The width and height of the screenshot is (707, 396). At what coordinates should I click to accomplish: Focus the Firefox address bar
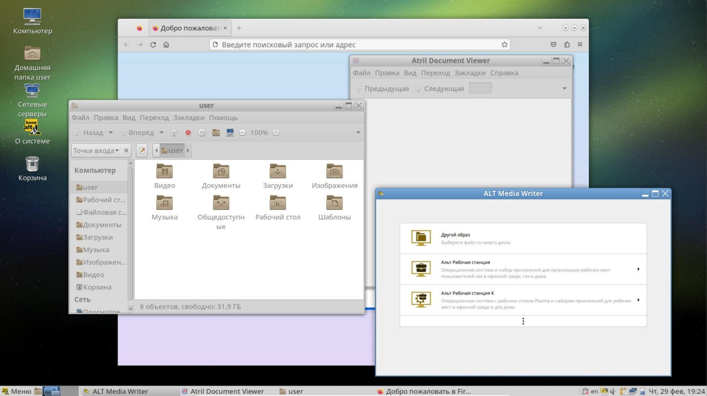tap(360, 45)
